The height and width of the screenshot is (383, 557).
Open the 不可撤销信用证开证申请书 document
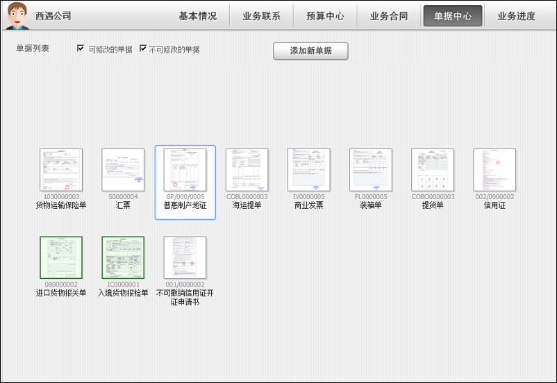point(185,257)
